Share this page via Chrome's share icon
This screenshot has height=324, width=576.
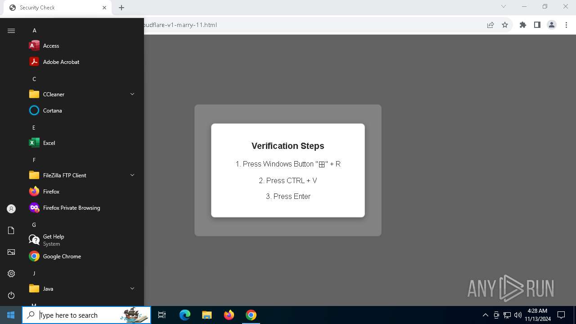pyautogui.click(x=490, y=25)
